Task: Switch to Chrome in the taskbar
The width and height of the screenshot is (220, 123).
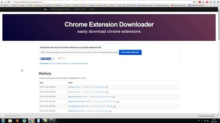Action: point(31,121)
